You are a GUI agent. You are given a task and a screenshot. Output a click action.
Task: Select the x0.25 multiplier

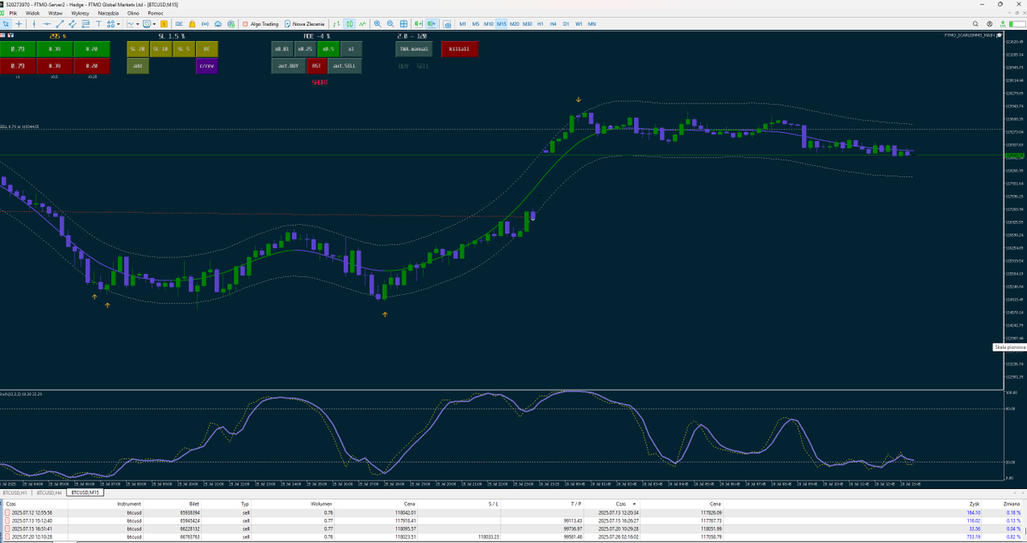tap(306, 49)
